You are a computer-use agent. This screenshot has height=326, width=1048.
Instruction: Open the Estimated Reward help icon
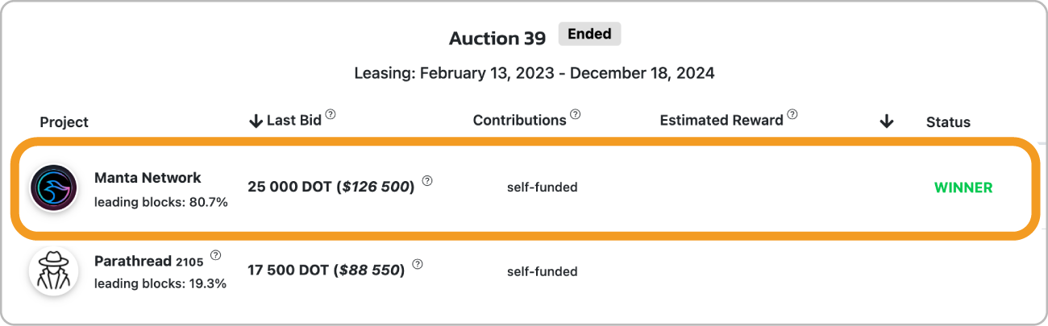pyautogui.click(x=792, y=115)
